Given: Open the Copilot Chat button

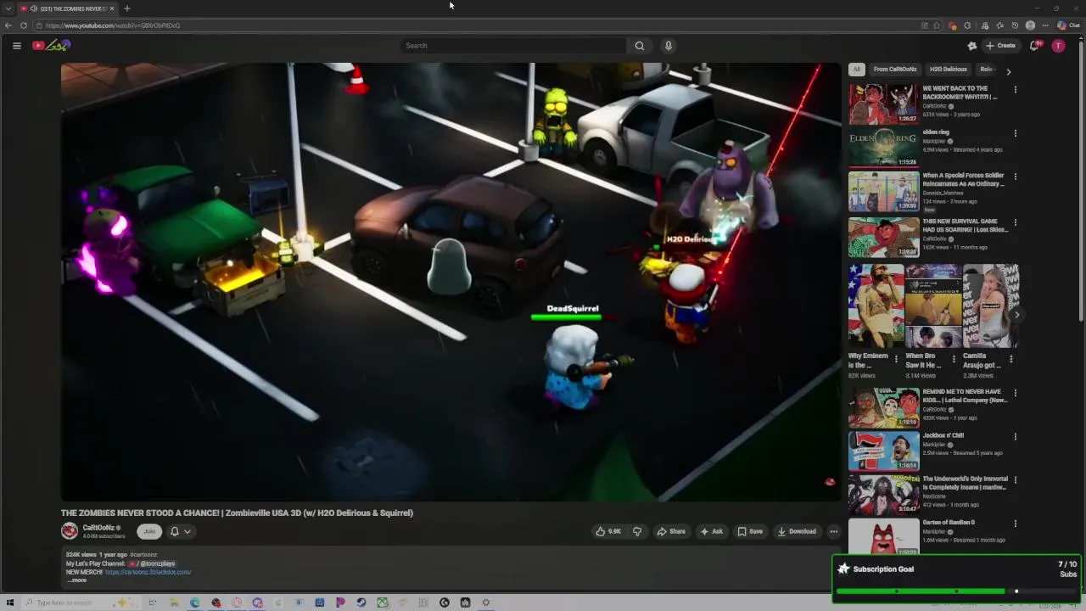Looking at the screenshot, I should tap(1068, 25).
